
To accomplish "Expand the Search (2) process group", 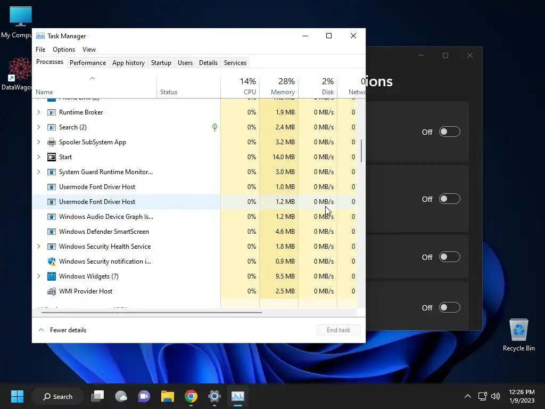I will 38,127.
